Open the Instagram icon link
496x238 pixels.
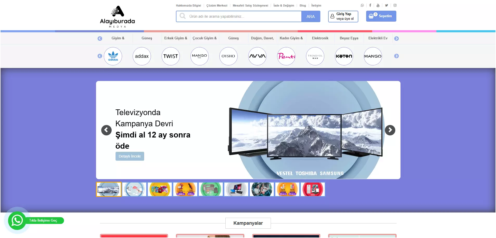pos(395,5)
